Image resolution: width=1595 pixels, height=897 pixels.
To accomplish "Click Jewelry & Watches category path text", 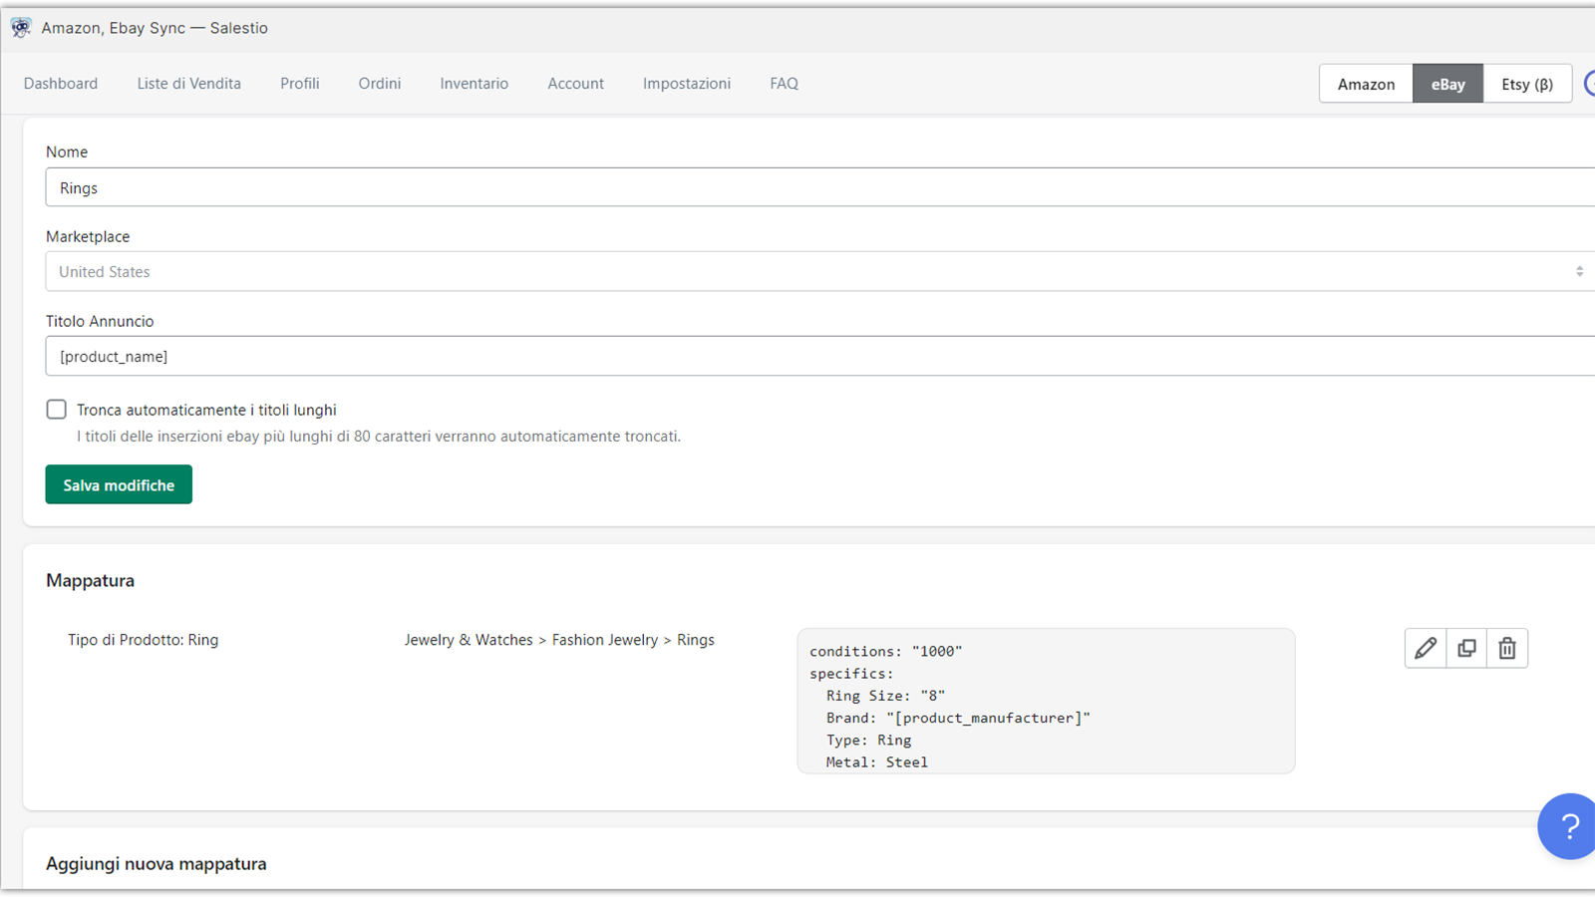I will click(x=559, y=640).
